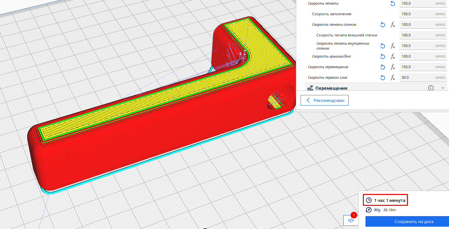
Task: Click the print time clock icon
Action: point(369,200)
